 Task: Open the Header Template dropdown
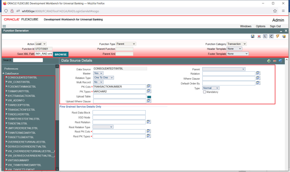tap(235, 49)
